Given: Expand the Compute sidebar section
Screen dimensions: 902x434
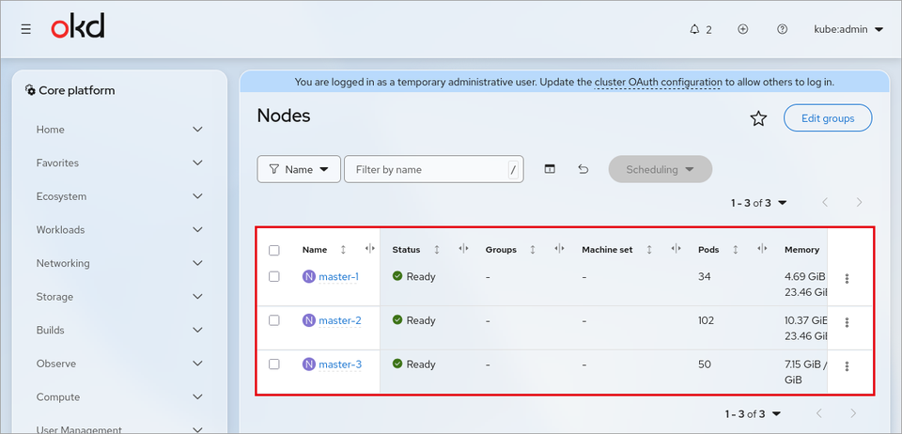Looking at the screenshot, I should (x=119, y=396).
